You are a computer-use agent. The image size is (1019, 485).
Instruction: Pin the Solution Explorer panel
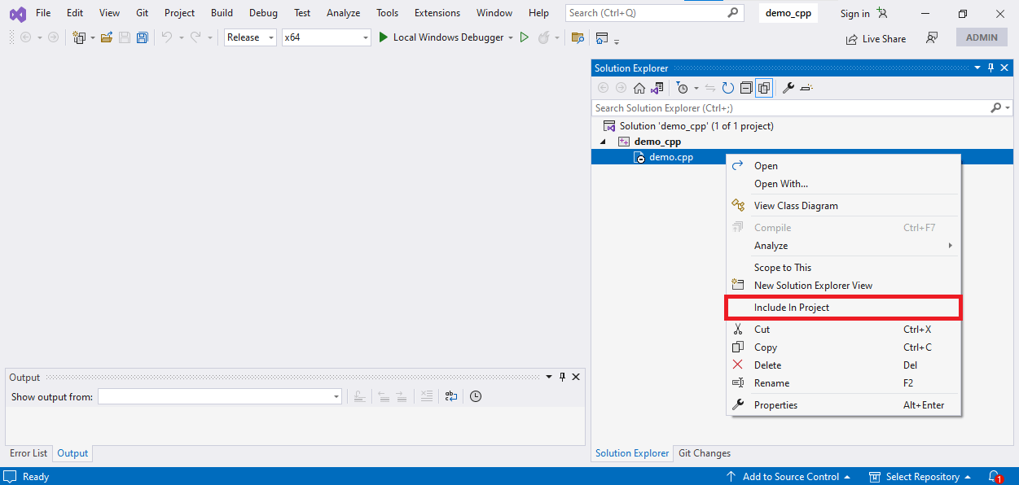tap(991, 68)
